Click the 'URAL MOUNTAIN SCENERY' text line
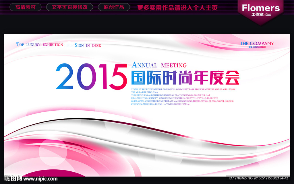Viewport: 294px width, 184px height. click(x=174, y=98)
